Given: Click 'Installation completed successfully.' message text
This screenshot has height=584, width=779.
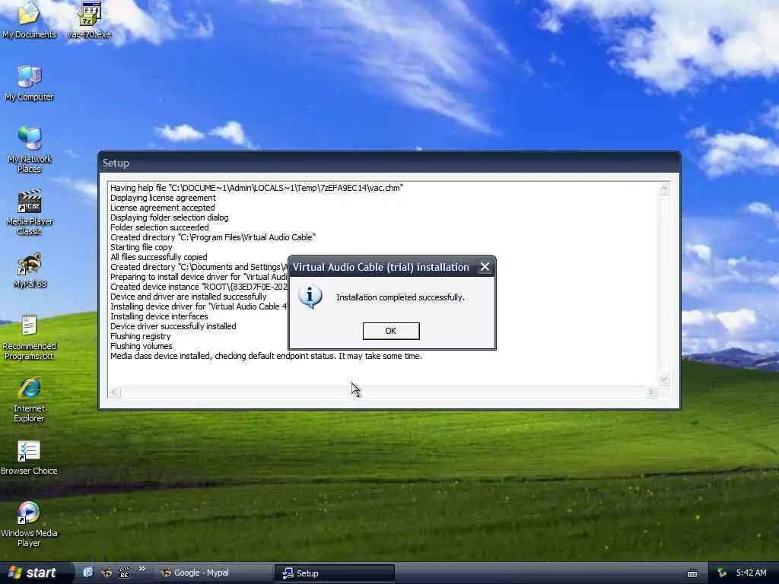Looking at the screenshot, I should [x=400, y=297].
